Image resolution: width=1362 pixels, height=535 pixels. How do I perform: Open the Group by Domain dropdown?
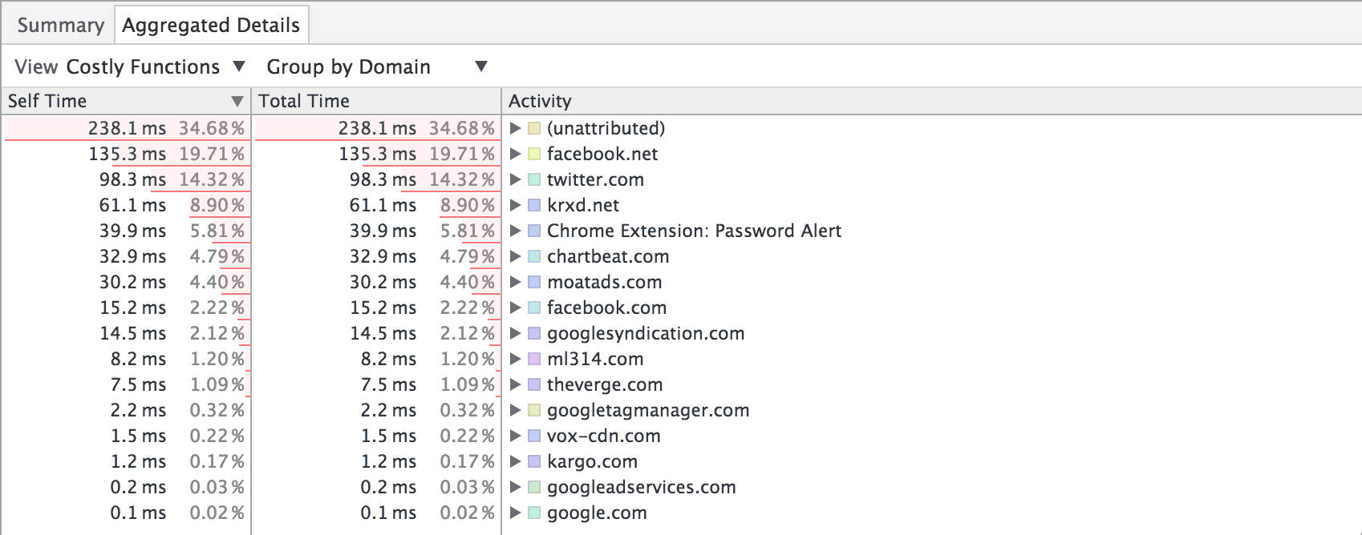(x=376, y=67)
